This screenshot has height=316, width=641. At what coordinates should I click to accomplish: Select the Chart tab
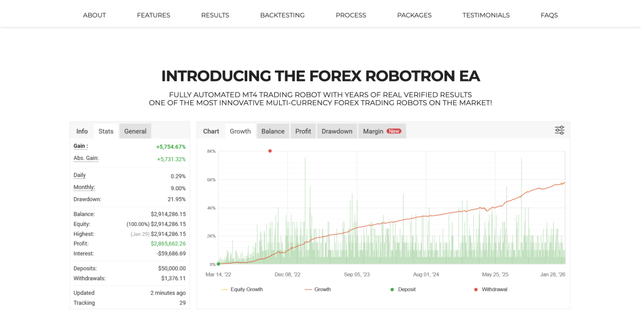211,131
